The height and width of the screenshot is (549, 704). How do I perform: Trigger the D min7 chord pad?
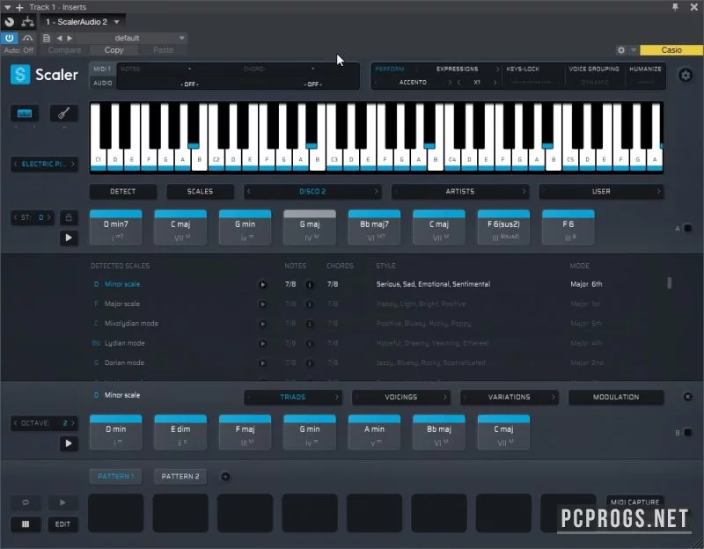coord(116,228)
